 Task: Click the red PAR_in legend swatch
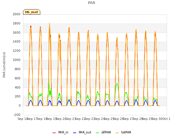tap(54, 133)
